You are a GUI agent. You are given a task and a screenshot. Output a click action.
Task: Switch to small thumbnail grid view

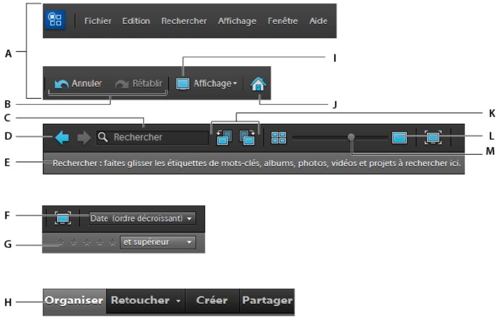(x=278, y=138)
